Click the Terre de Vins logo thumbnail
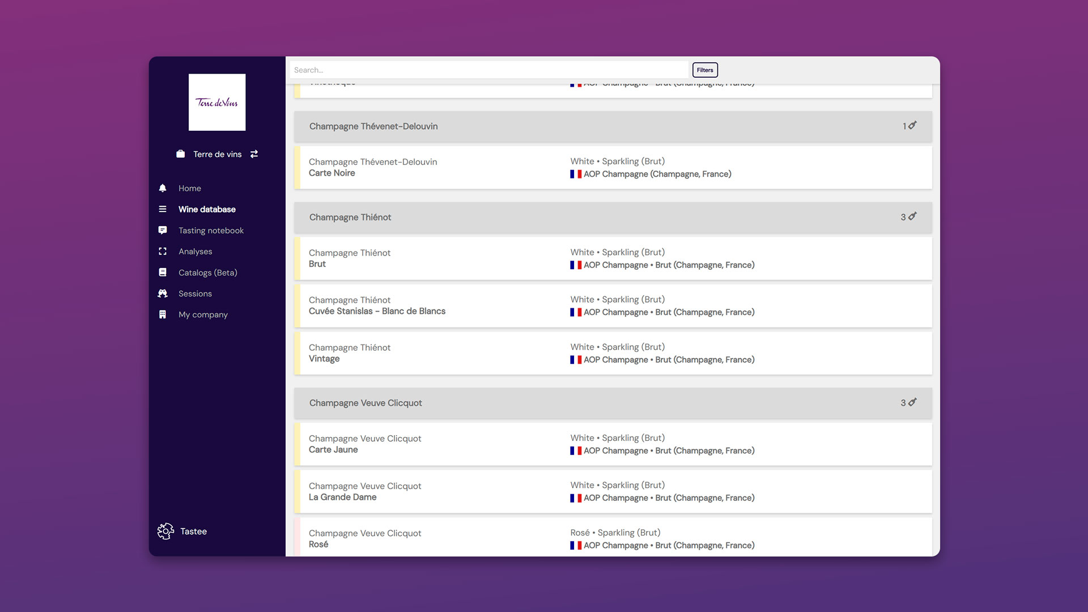Screen dimensions: 1088x612 217,103
